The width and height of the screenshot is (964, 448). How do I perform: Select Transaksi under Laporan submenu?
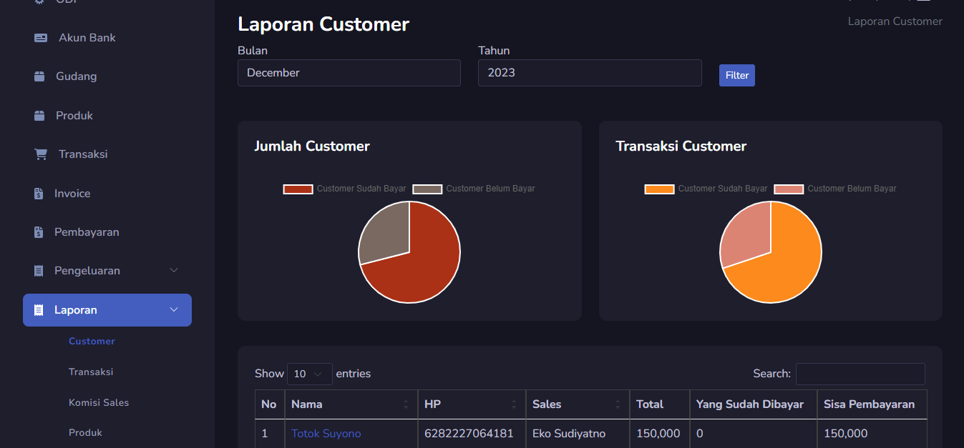[x=91, y=372]
